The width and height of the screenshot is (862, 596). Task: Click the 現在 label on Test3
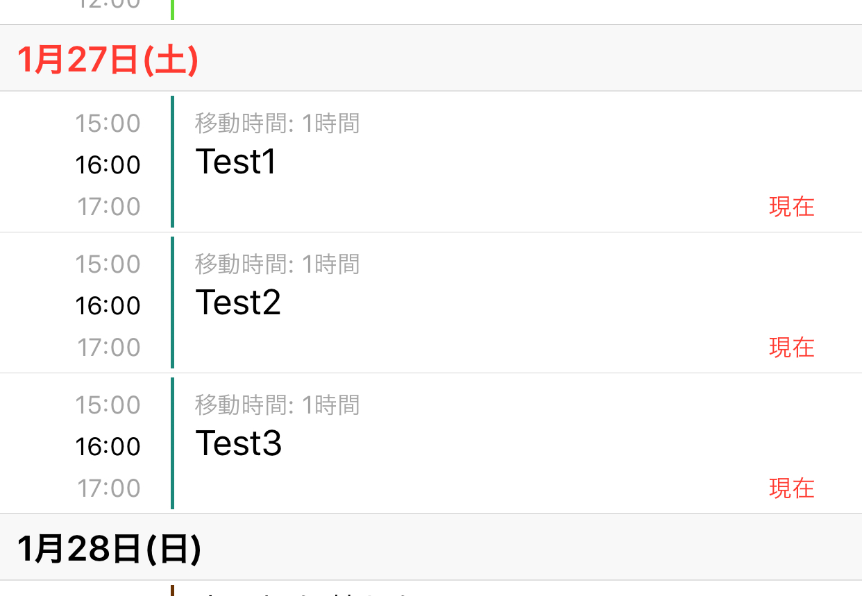point(791,488)
